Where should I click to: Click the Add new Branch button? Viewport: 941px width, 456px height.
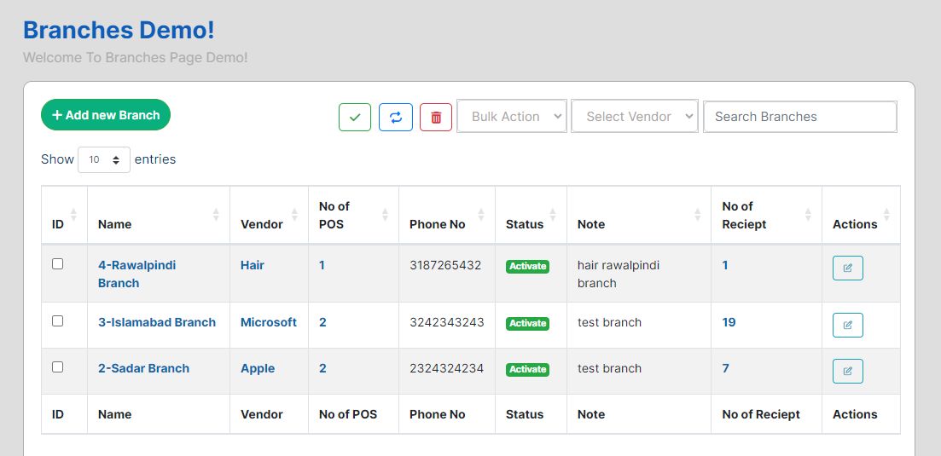point(106,115)
